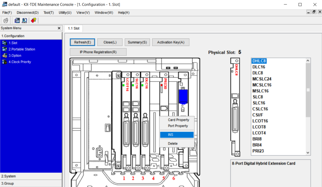Click the Slot icon in System Menu

point(4,43)
